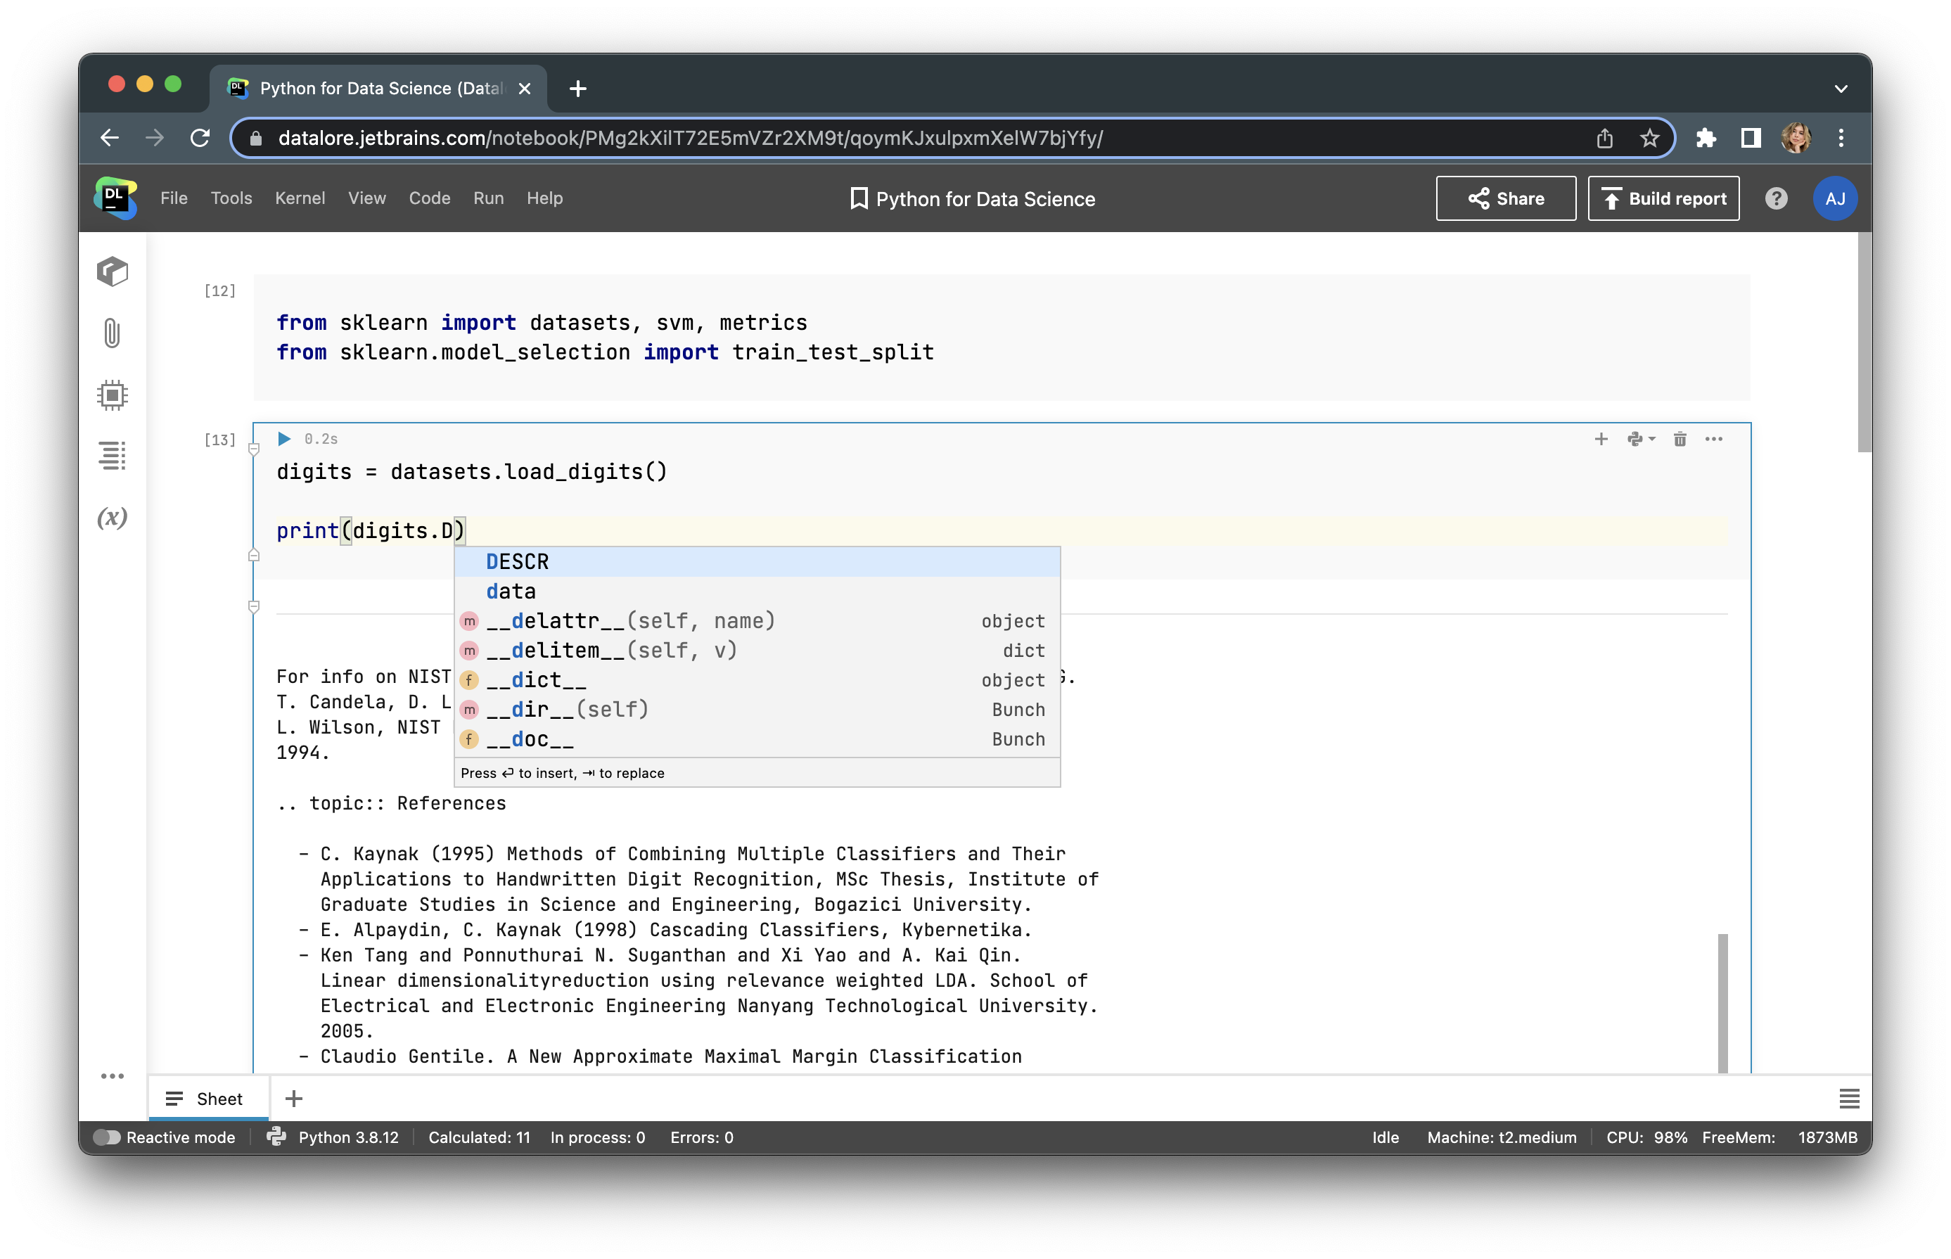Open cell type Python dropdown in cell toolbar
1951x1259 pixels.
point(1640,439)
